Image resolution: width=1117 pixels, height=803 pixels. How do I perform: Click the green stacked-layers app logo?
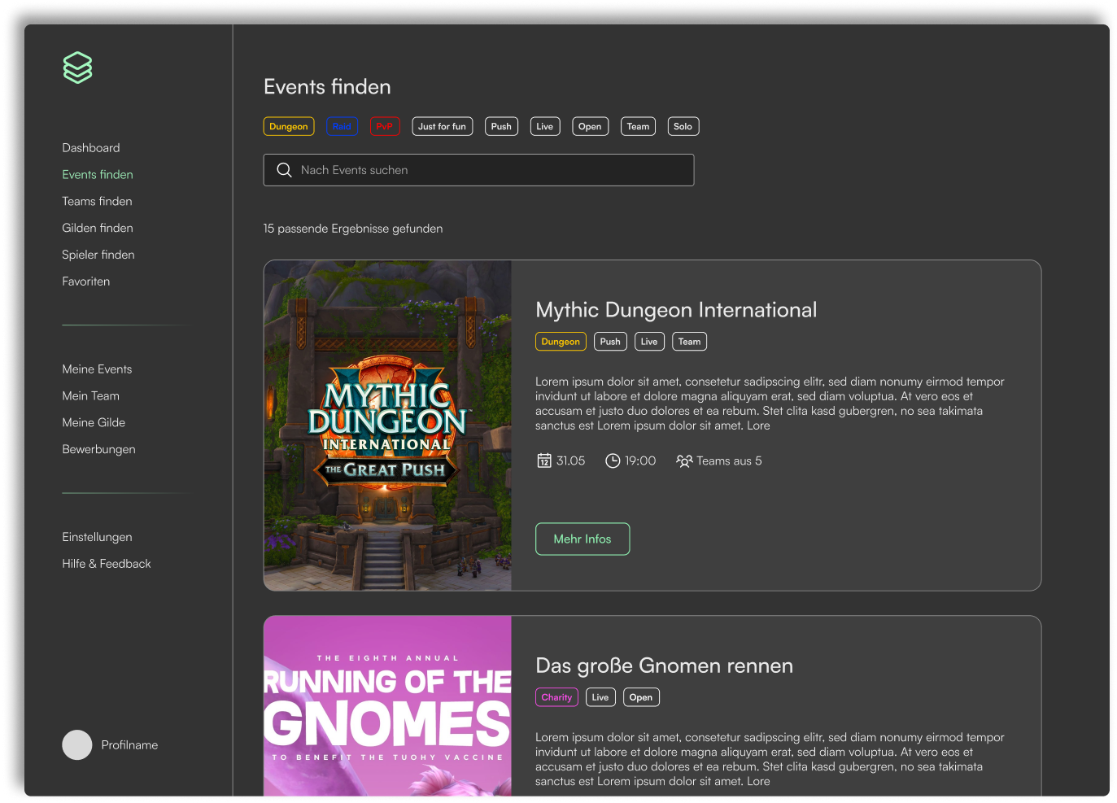pyautogui.click(x=77, y=68)
